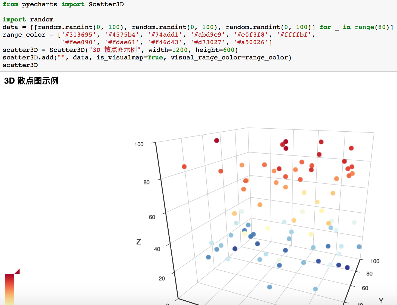The width and height of the screenshot is (397, 305).
Task: Click the 100 tick label on Z axis
Action: pos(140,144)
